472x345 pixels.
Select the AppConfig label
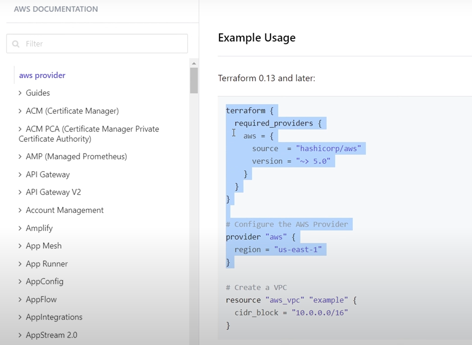(x=45, y=281)
